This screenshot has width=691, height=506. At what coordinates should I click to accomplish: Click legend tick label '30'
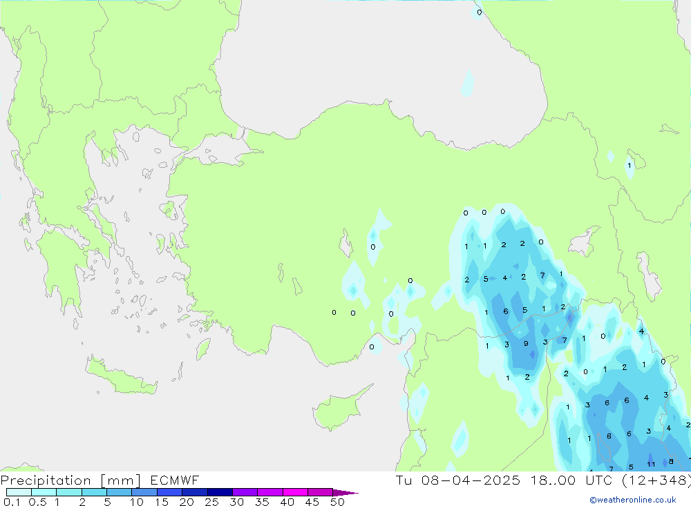click(x=236, y=502)
